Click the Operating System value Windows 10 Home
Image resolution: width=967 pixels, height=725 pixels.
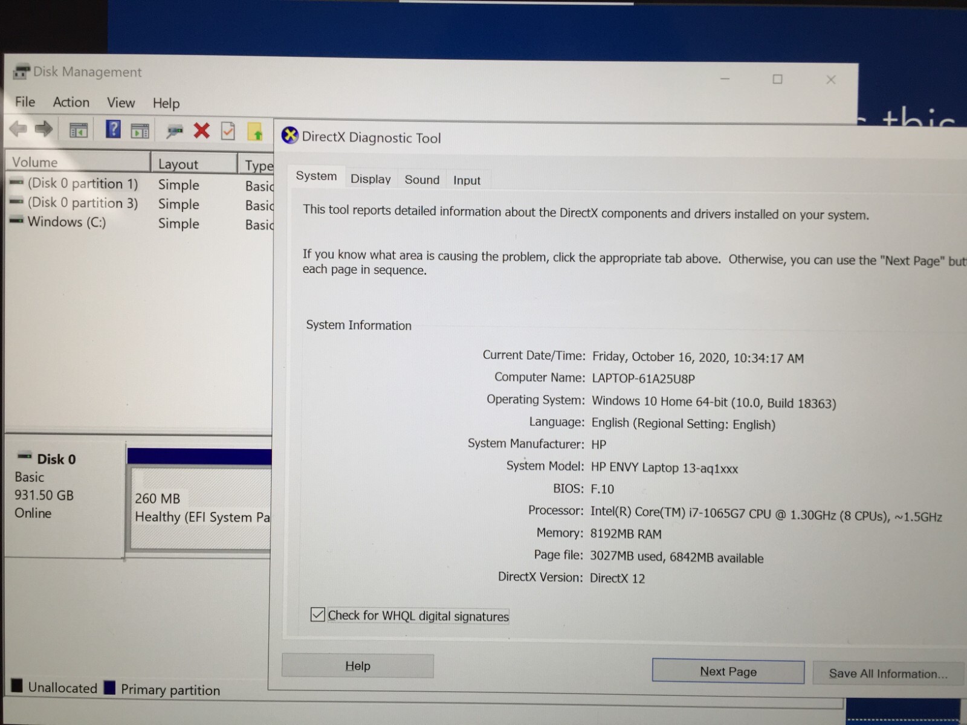coord(714,402)
